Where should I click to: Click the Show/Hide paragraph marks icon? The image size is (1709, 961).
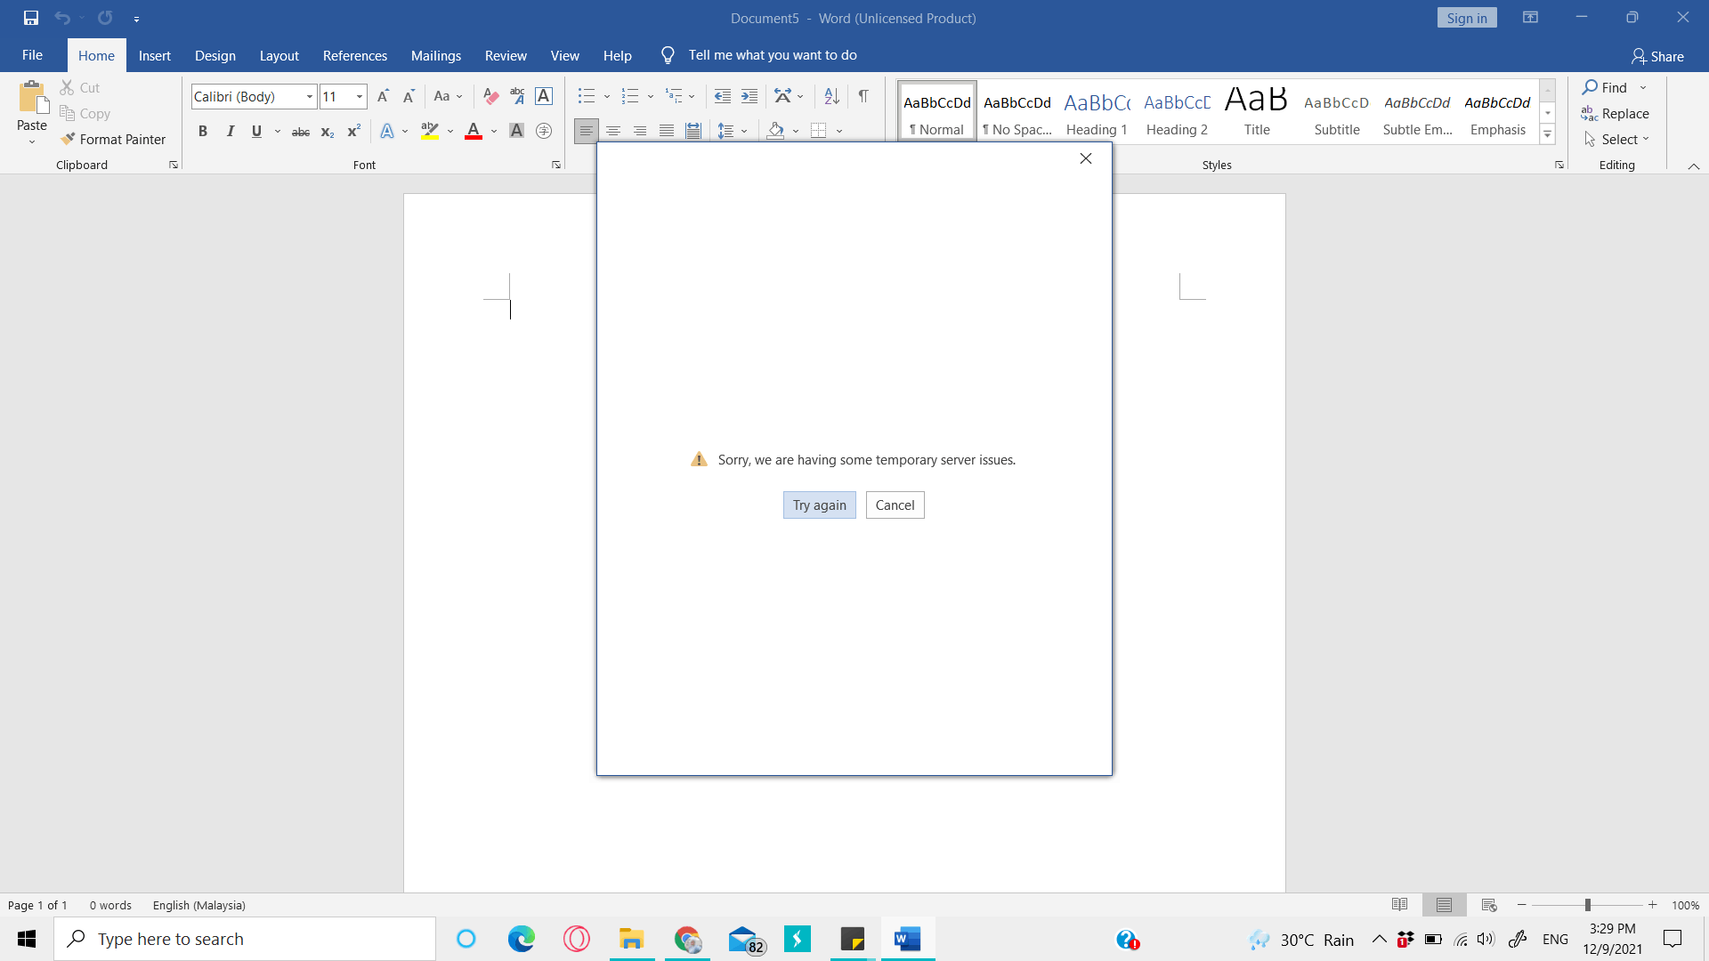point(863,96)
